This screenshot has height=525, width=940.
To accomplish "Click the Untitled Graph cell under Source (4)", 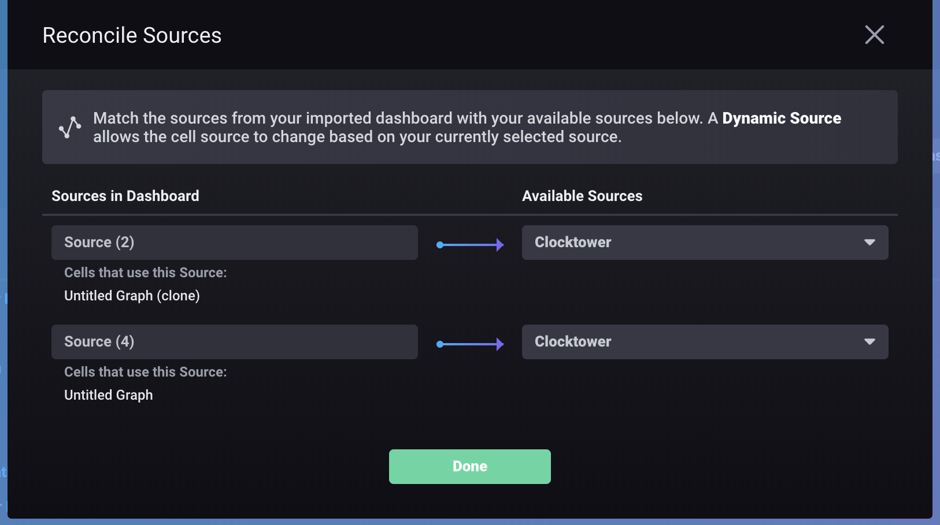I will (109, 395).
